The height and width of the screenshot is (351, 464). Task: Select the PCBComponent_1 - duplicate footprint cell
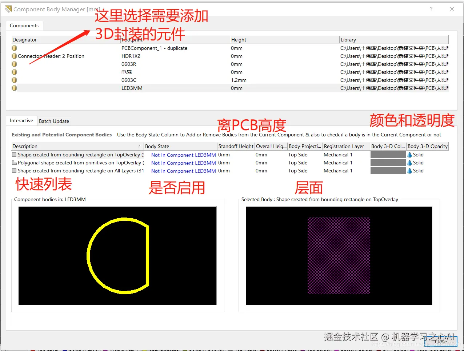pos(155,48)
